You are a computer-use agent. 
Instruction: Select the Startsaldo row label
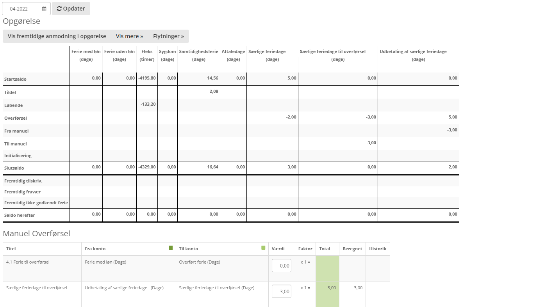pos(15,79)
